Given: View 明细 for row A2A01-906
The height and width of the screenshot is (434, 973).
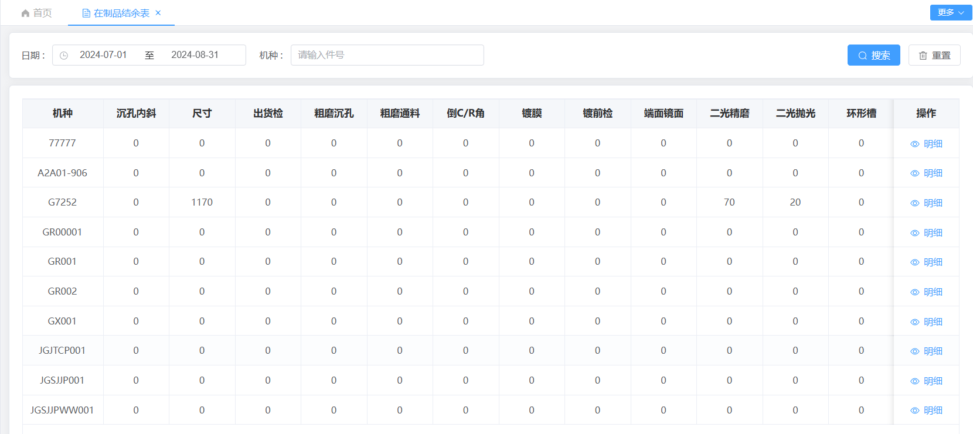Looking at the screenshot, I should pos(927,173).
